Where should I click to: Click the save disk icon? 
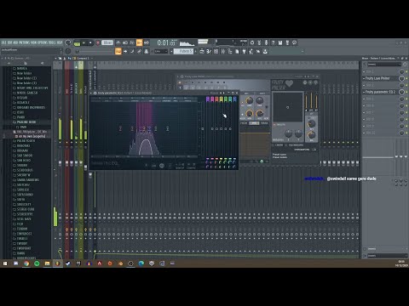[280, 42]
